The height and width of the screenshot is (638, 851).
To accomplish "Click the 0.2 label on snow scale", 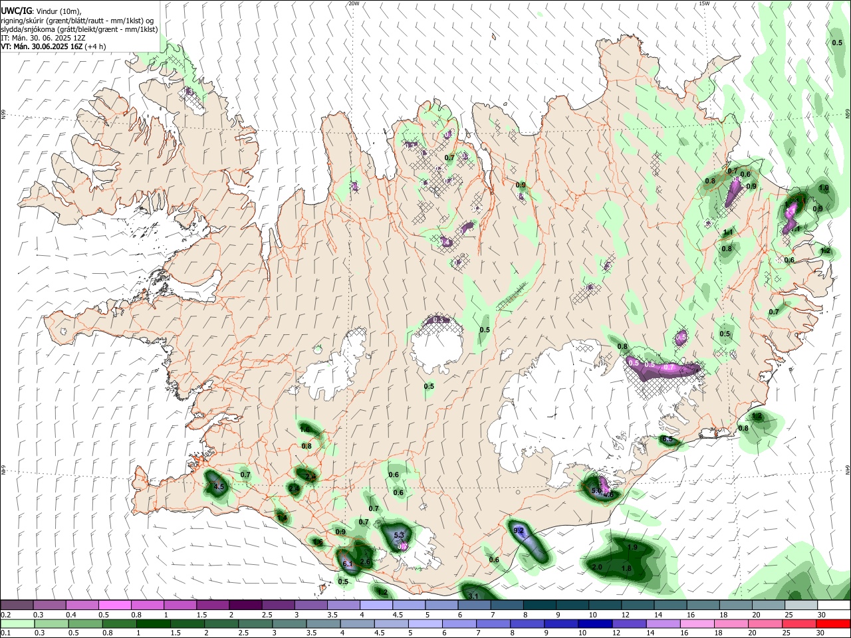I will (x=6, y=615).
